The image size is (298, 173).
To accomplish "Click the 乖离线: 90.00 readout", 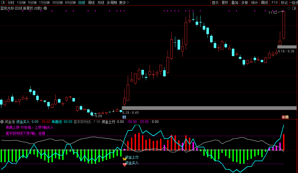I will pyautogui.click(x=62, y=122).
